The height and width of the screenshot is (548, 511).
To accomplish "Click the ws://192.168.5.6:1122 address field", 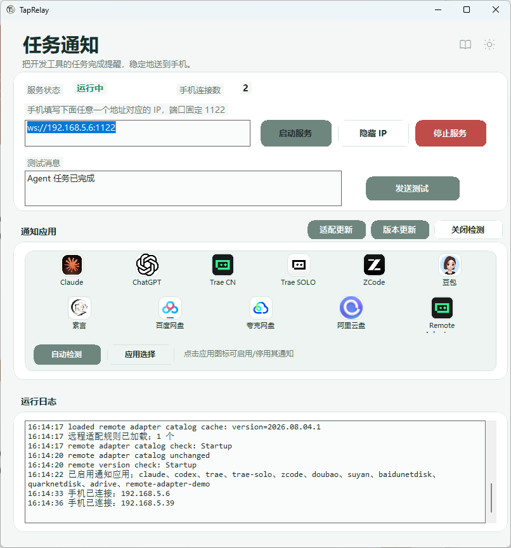I will (138, 133).
